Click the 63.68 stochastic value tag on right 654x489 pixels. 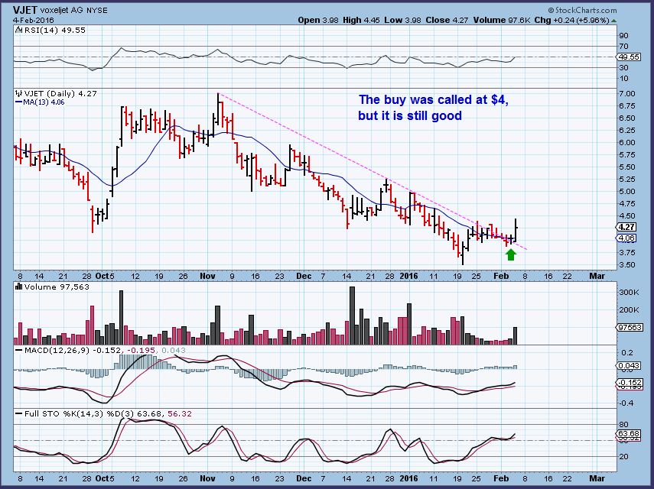pos(629,433)
